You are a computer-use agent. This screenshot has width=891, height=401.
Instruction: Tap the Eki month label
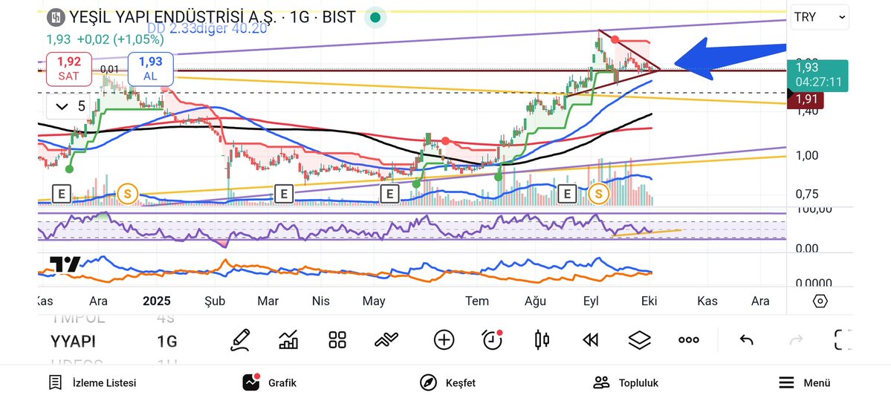coord(649,301)
